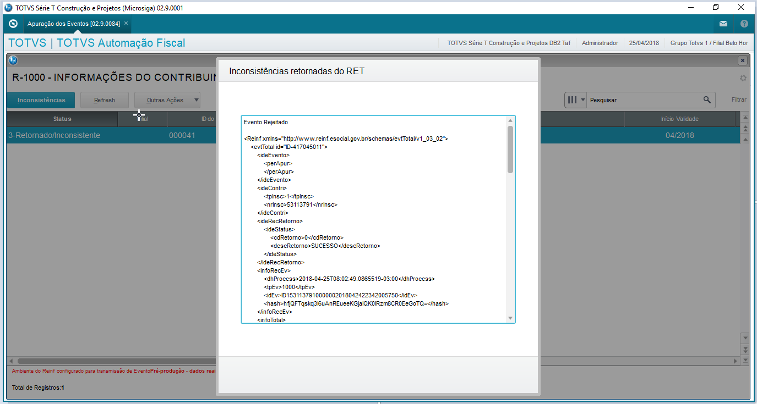Jump to first record in grid
This screenshot has width=757, height=404.
coord(745,118)
